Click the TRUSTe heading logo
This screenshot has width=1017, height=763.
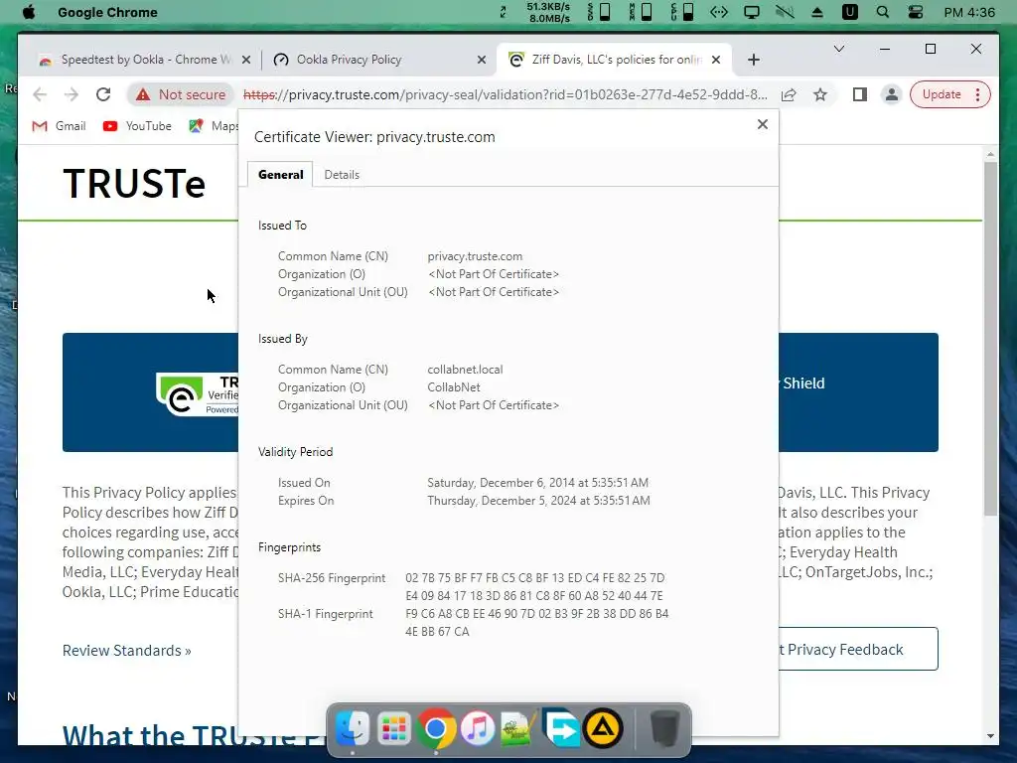point(134,184)
